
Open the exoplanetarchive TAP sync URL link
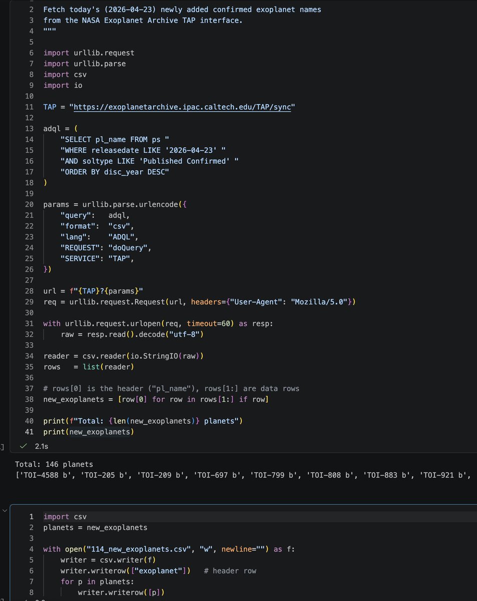[x=182, y=107]
